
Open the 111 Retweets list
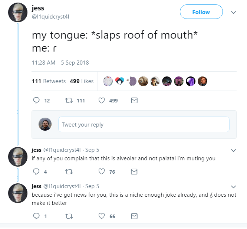[x=49, y=81]
